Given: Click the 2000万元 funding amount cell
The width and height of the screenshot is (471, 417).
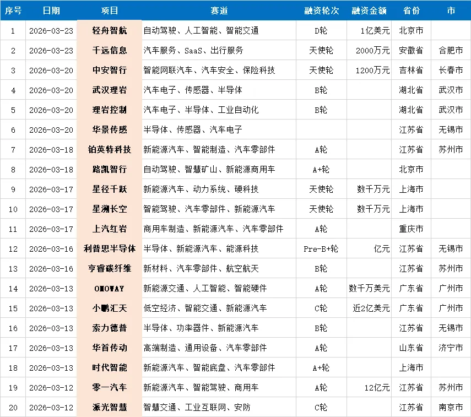Looking at the screenshot, I should click(369, 50).
